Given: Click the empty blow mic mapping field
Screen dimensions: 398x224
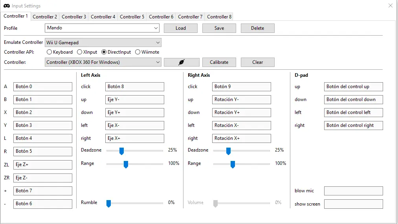Looking at the screenshot, I should point(353,191).
